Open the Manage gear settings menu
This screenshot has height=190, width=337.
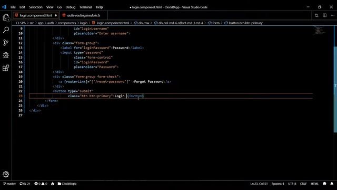coord(6,174)
